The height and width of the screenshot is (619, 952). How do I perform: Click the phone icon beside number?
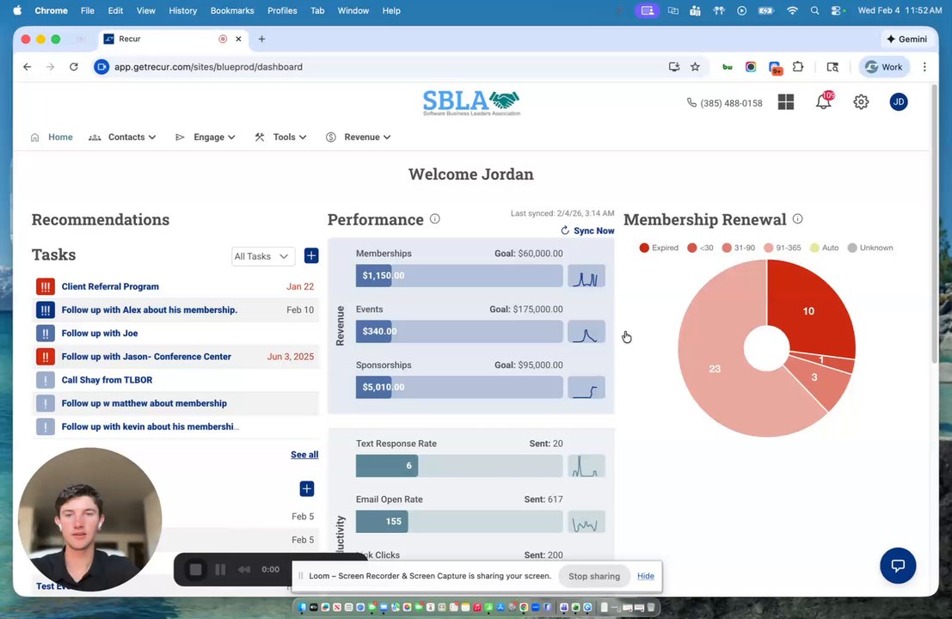pos(691,102)
